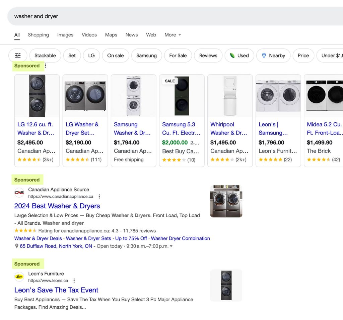Open Samsung Washer & Dr… $1,794.00 listing

[x=132, y=128]
